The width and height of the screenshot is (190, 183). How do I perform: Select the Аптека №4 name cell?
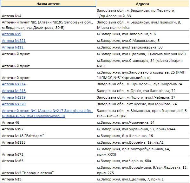point(48,13)
